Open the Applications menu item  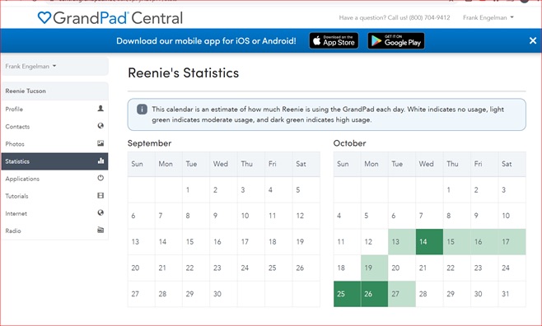coord(55,179)
